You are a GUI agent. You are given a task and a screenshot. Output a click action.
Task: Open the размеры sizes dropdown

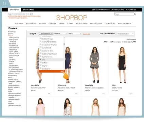pos(60,33)
